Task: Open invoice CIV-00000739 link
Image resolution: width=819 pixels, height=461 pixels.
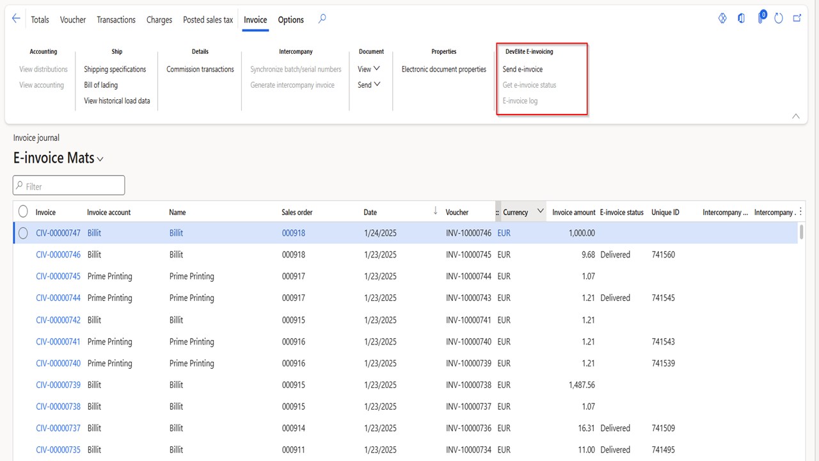Action: coord(58,385)
